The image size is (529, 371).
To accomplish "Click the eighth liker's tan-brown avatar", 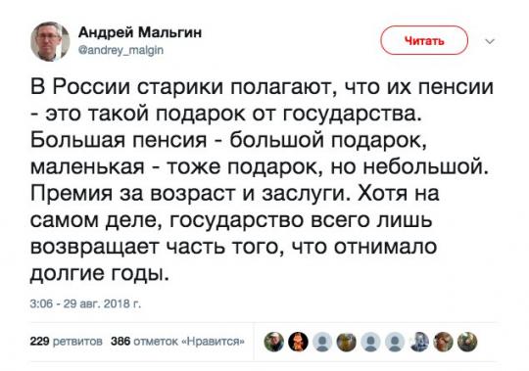I will tap(444, 342).
